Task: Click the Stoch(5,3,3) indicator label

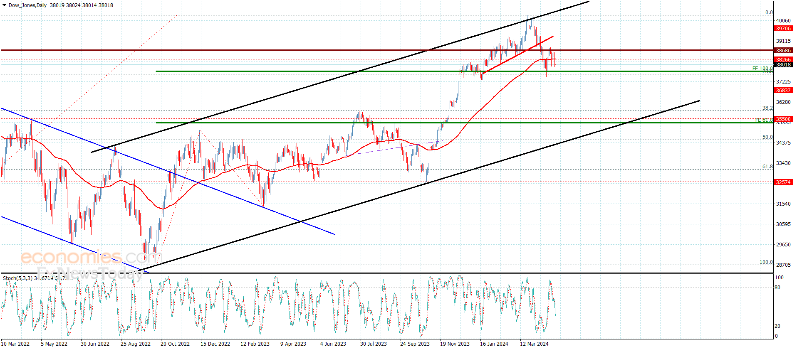Action: [17, 278]
